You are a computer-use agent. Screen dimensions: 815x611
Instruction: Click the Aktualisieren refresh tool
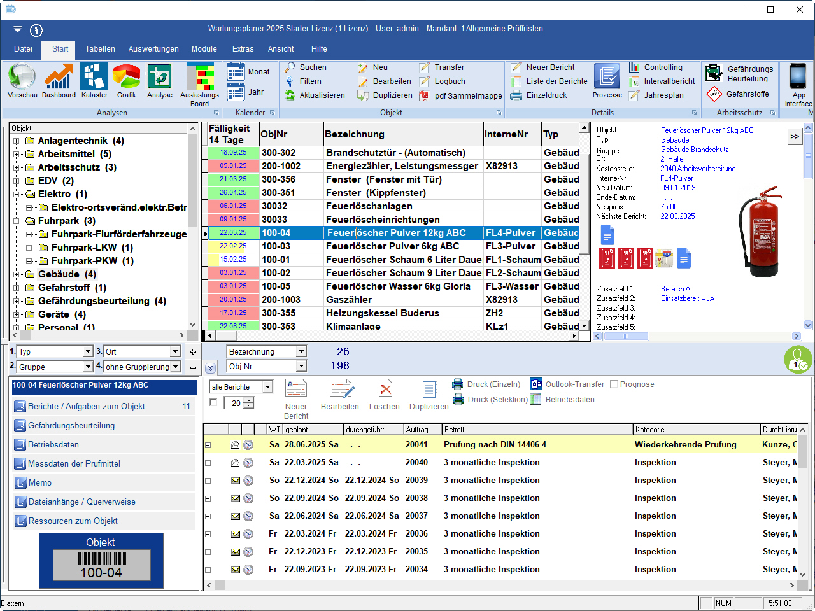coord(315,95)
